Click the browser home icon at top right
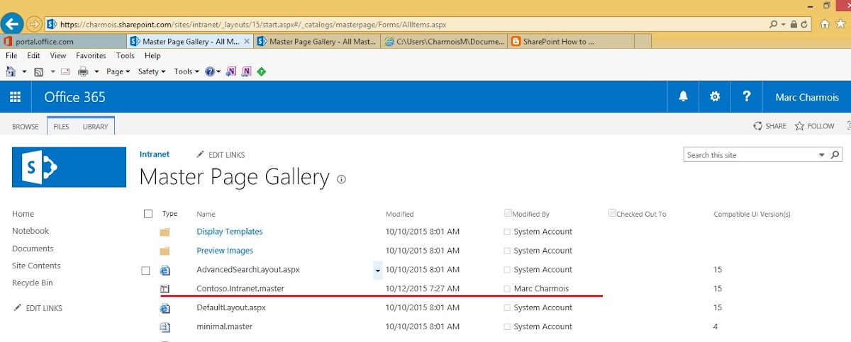The width and height of the screenshot is (851, 342). (825, 24)
